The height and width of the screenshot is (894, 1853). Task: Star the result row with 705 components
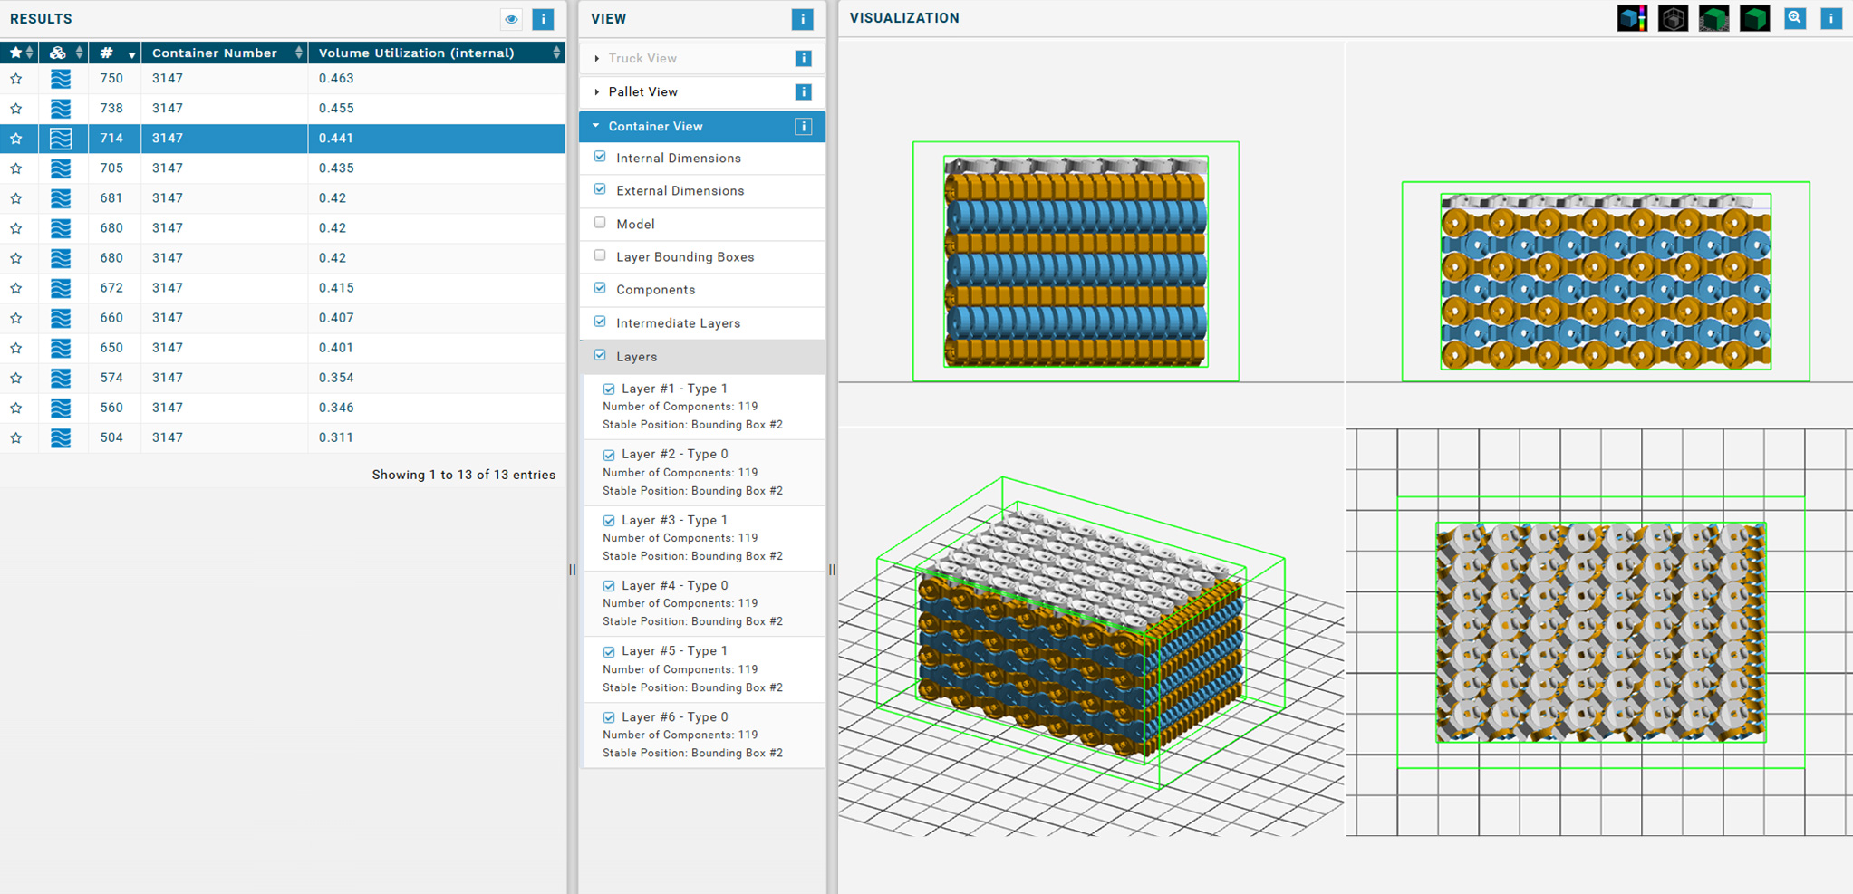point(16,168)
